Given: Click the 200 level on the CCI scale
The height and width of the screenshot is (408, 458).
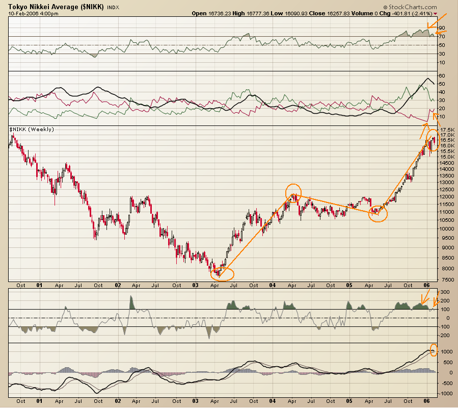Looking at the screenshot, I should (445, 301).
